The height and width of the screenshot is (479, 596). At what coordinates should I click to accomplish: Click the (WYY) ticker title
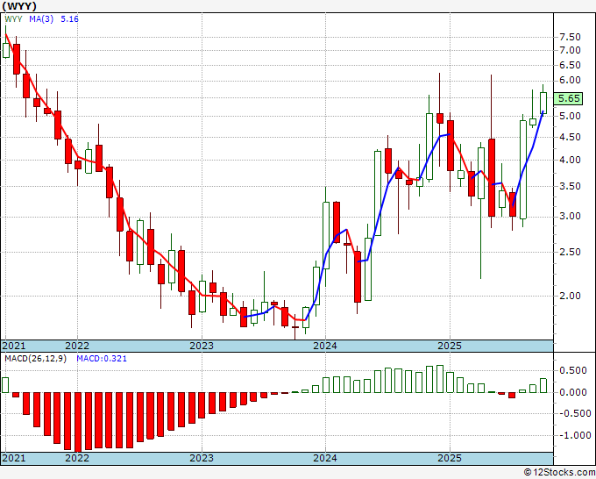[19, 6]
